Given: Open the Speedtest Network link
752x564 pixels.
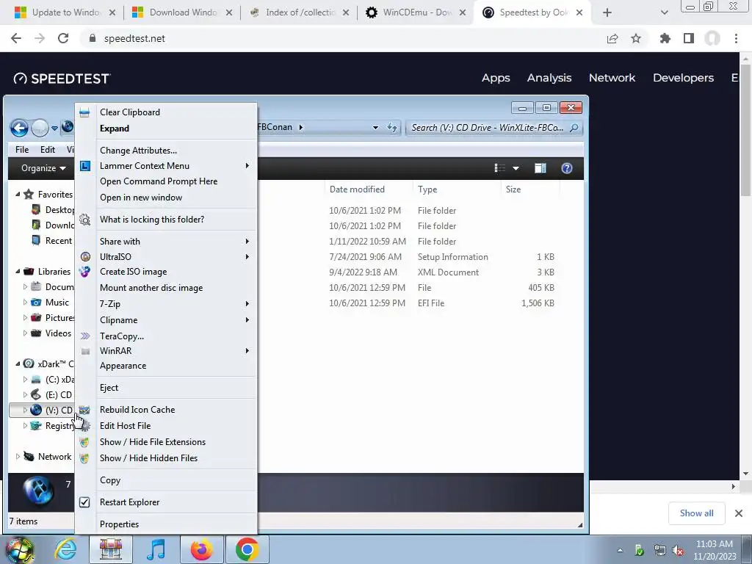Looking at the screenshot, I should (612, 78).
